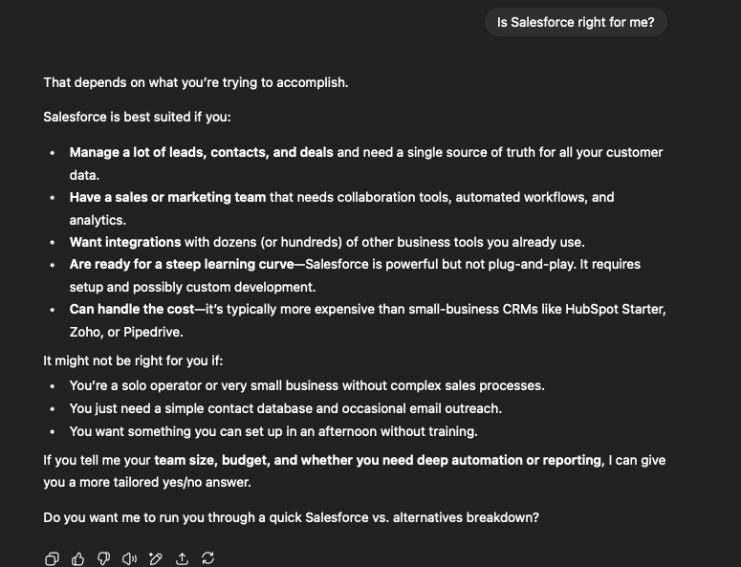Image resolution: width=741 pixels, height=567 pixels.
Task: Click the bold 'Have a sales or marketing team' text
Action: (x=167, y=197)
